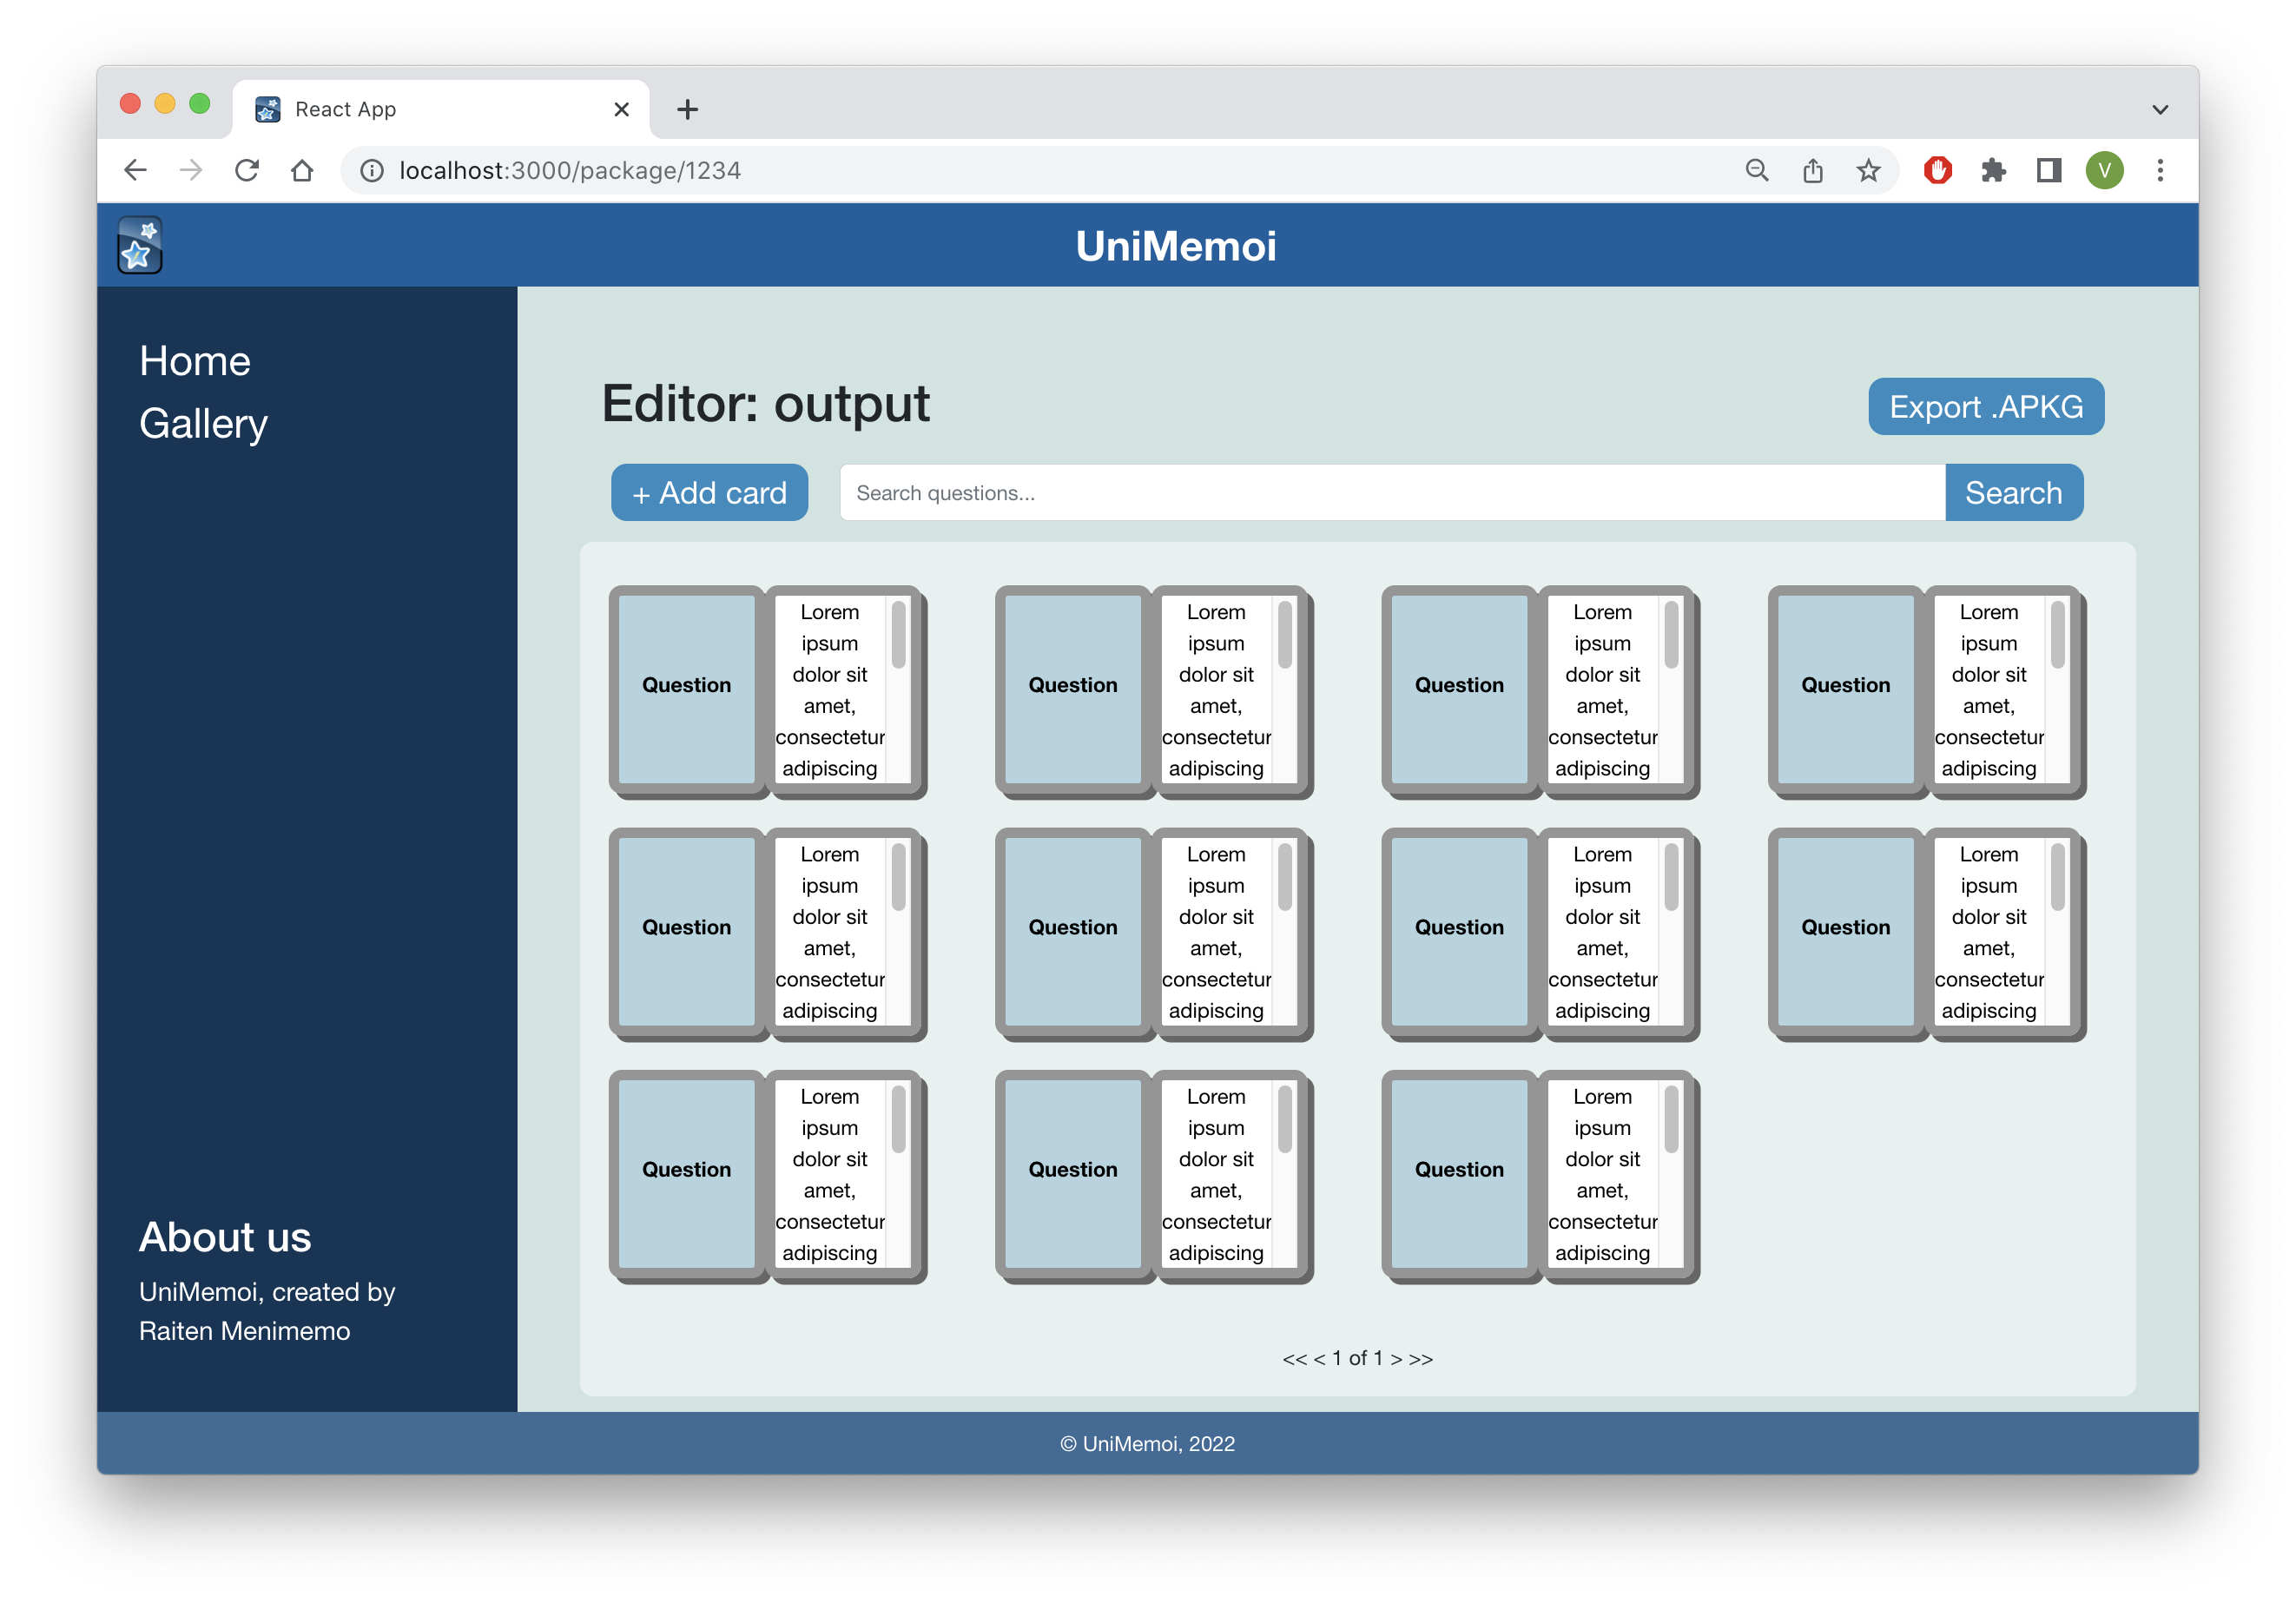Click the browser home icon

[x=302, y=171]
